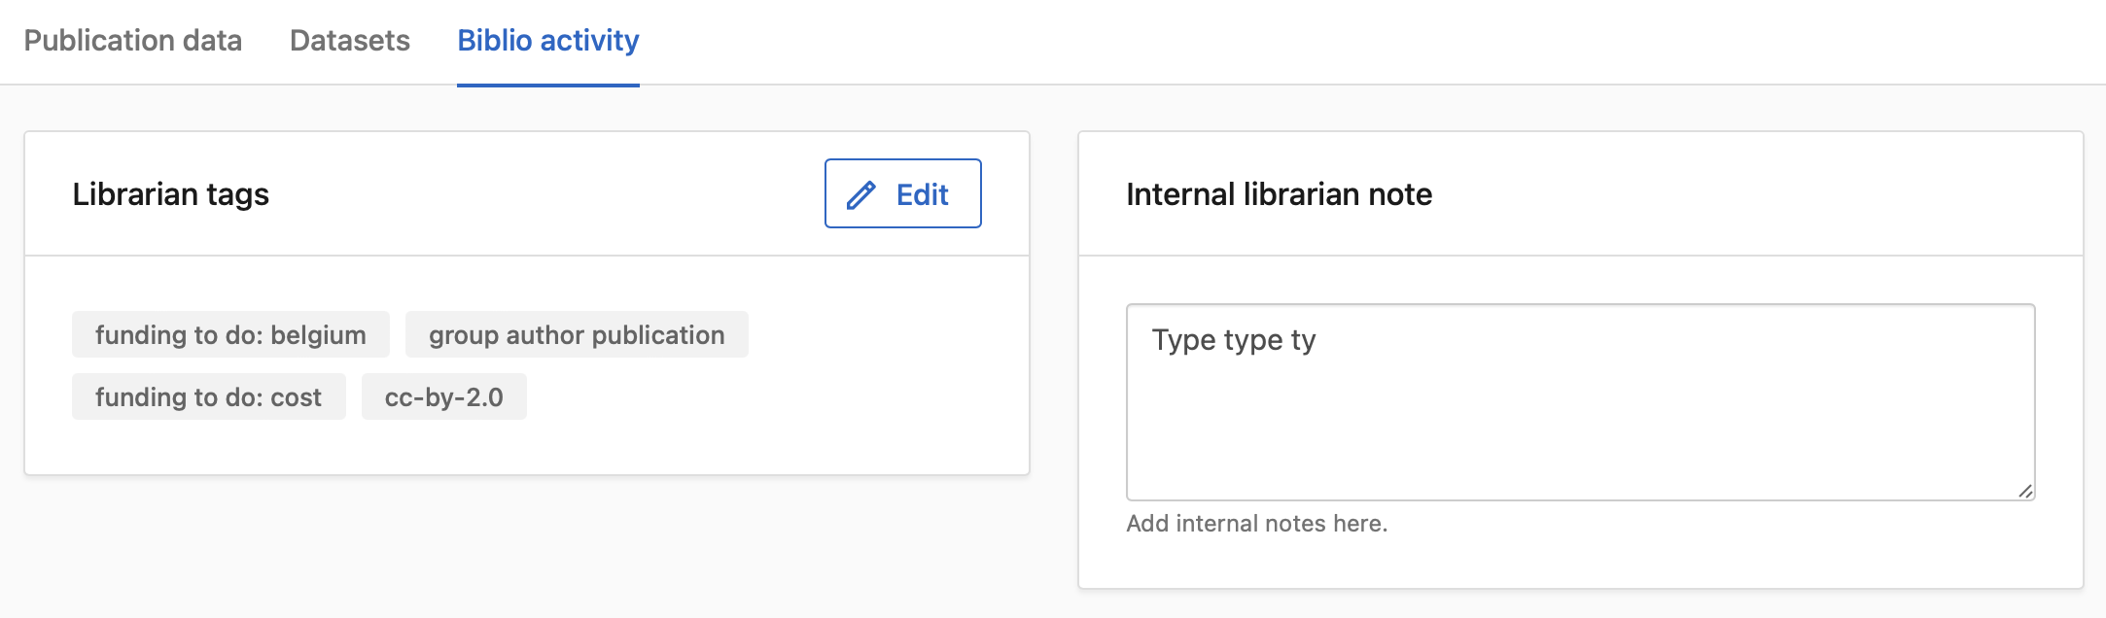Click the active tab underline indicator
Viewport: 2106px width, 618px height.
(547, 86)
